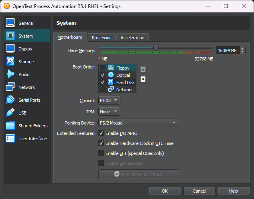
Task: Click the Base Memory slider handle
Action: [x=156, y=48]
